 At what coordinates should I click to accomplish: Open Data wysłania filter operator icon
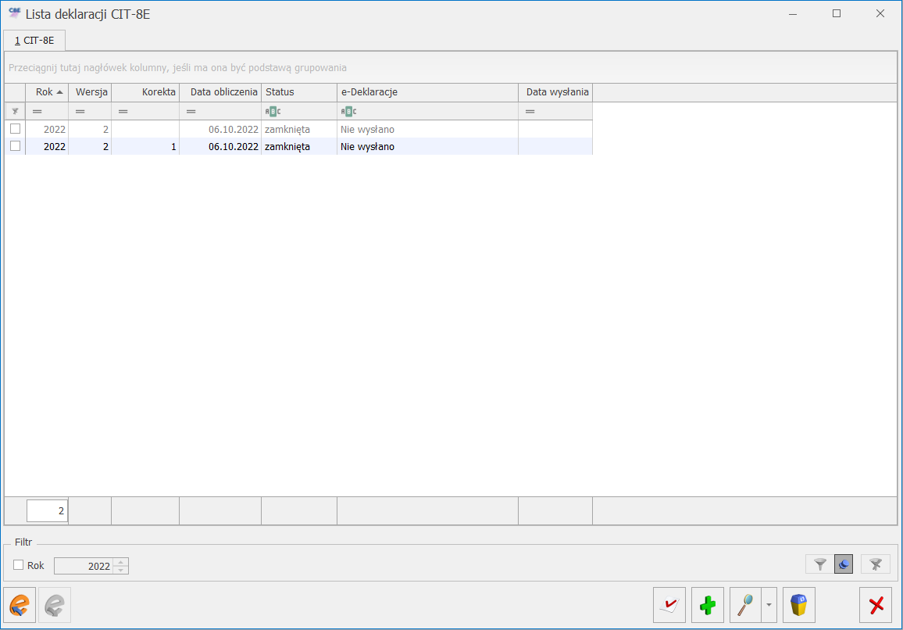point(530,111)
